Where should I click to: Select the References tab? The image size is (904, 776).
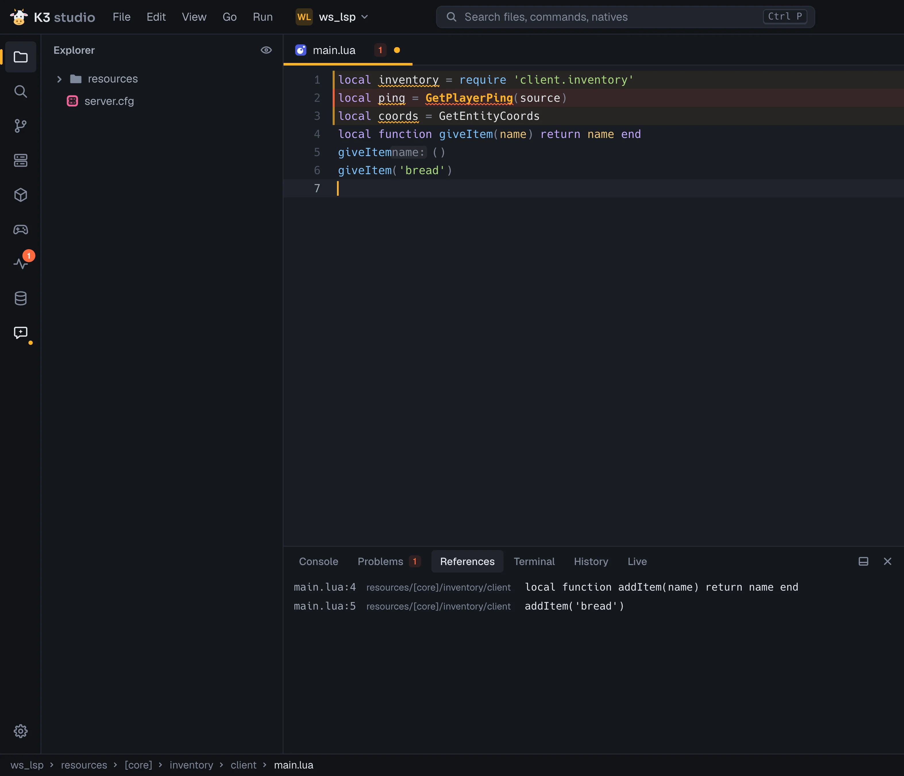coord(467,561)
